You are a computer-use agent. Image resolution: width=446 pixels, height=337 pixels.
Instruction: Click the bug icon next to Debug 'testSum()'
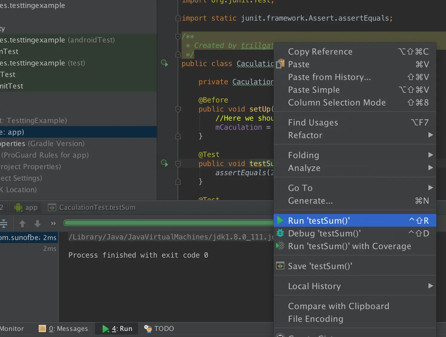tap(280, 233)
